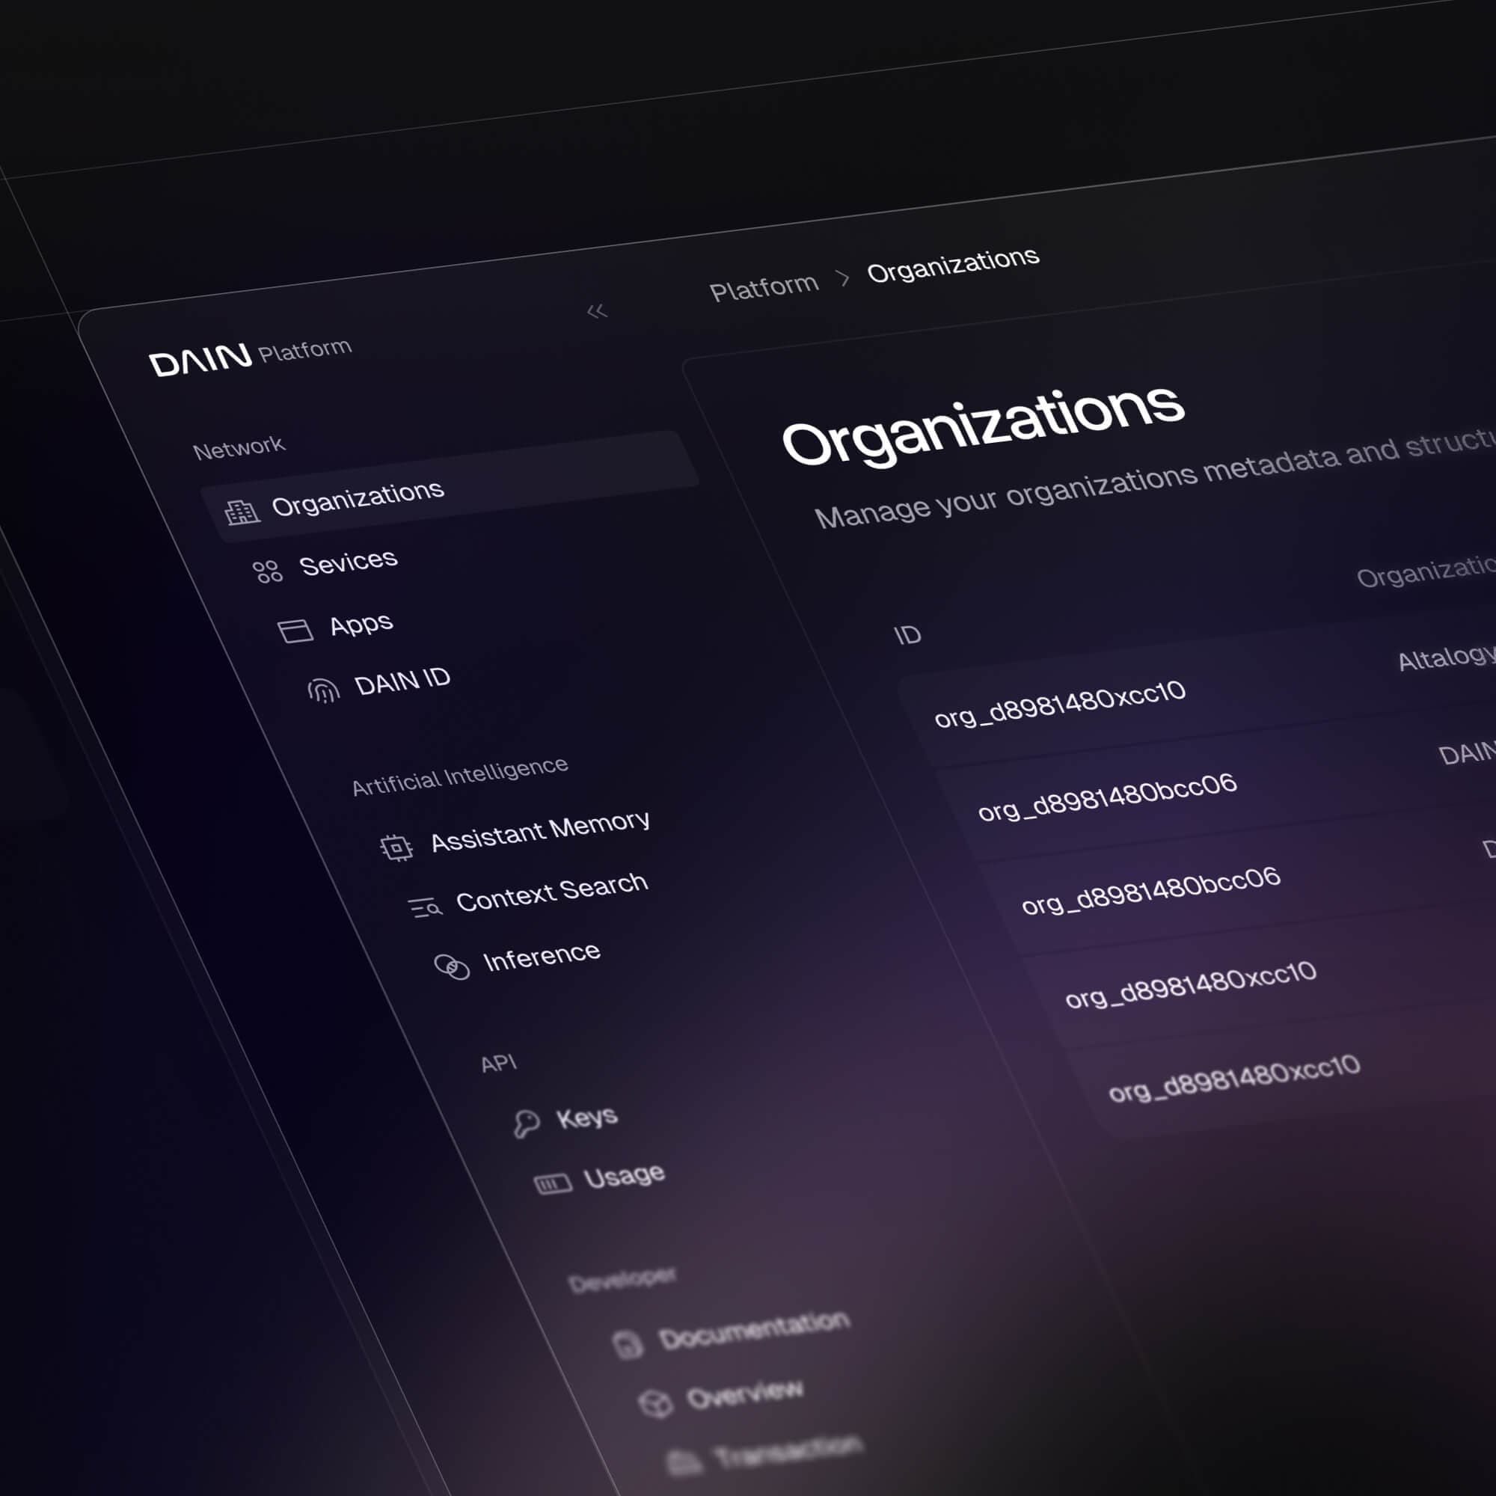The image size is (1496, 1496).
Task: Click the Context Search icon
Action: pos(425,906)
